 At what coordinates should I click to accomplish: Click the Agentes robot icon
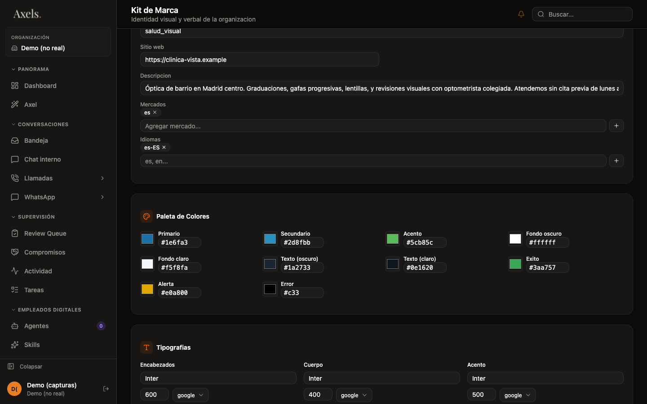pyautogui.click(x=15, y=326)
